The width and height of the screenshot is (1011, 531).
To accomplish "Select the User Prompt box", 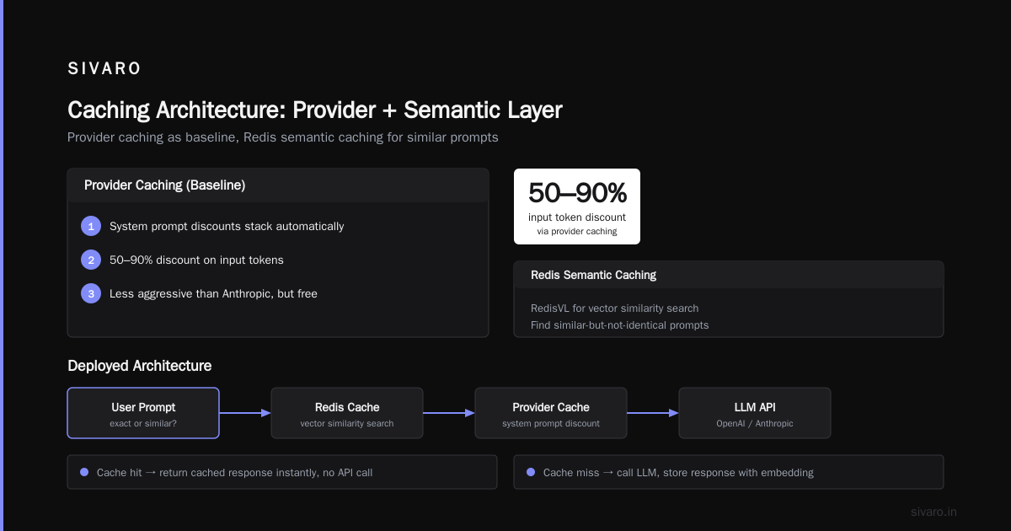I will coord(143,413).
